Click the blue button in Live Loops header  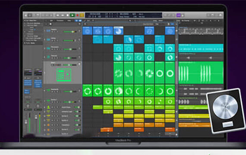pos(172,24)
